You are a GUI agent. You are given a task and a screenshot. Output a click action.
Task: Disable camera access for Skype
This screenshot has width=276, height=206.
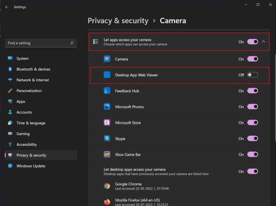pos(253,138)
